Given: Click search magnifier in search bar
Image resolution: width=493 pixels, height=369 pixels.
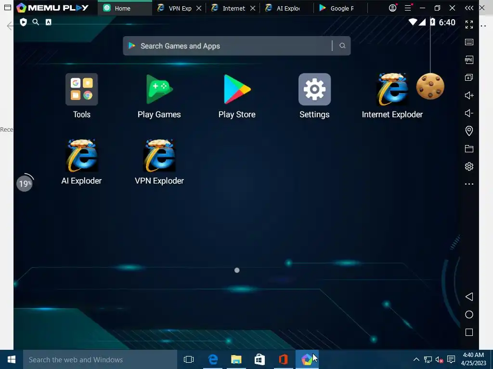Looking at the screenshot, I should click(342, 46).
